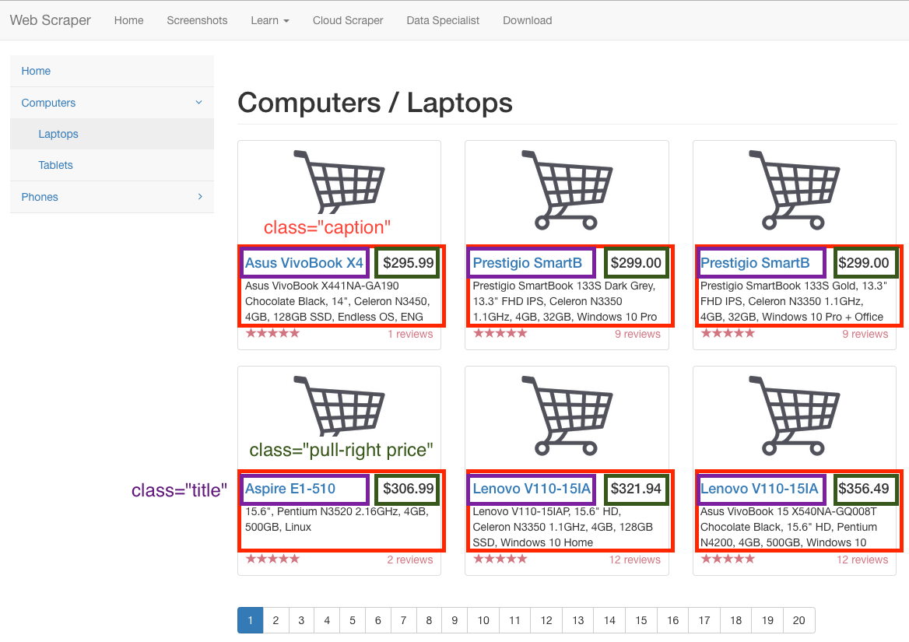This screenshot has width=909, height=642.
Task: Open the Learn dropdown menu
Action: (269, 20)
